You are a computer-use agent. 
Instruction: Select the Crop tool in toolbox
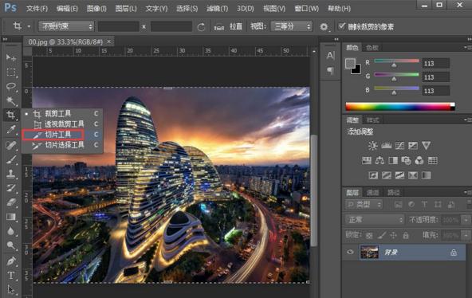pyautogui.click(x=11, y=115)
